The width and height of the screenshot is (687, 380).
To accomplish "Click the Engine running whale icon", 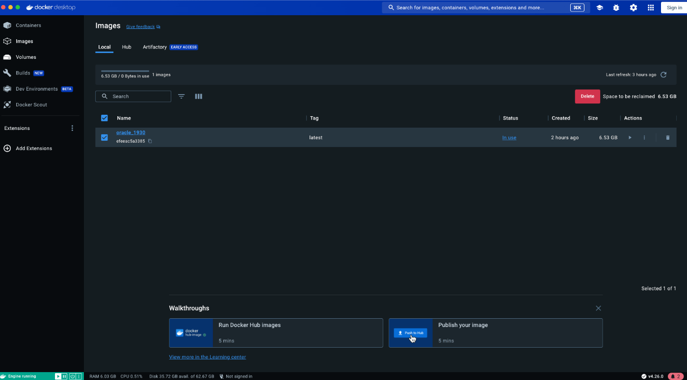I will [3, 377].
